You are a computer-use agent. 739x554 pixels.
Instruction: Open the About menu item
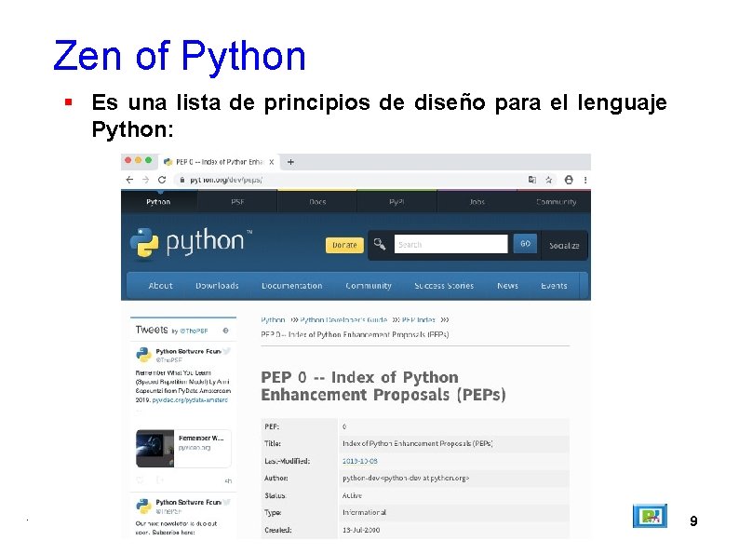161,286
